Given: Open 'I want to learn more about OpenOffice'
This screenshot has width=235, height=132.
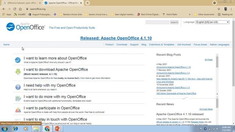Looking at the screenshot, I should [55, 58].
